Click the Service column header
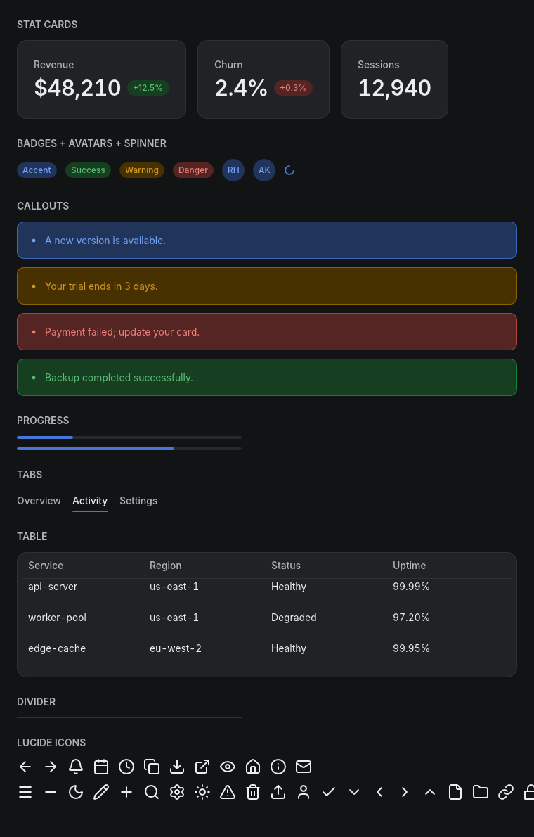Image resolution: width=534 pixels, height=837 pixels. pyautogui.click(x=46, y=566)
